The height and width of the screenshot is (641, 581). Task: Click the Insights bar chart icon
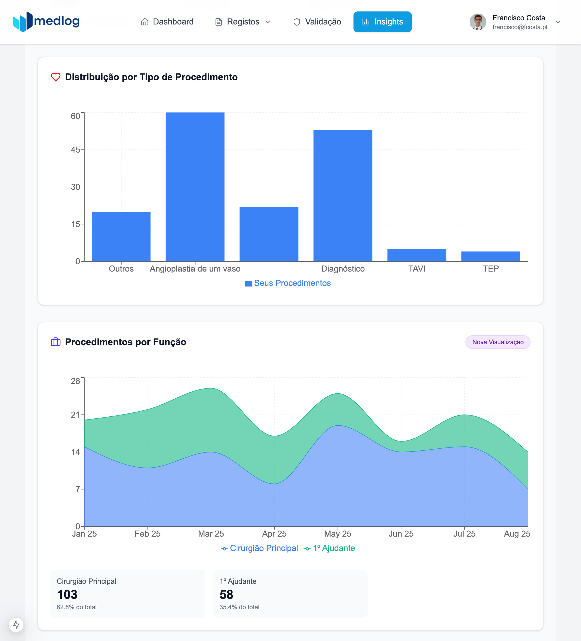click(365, 22)
